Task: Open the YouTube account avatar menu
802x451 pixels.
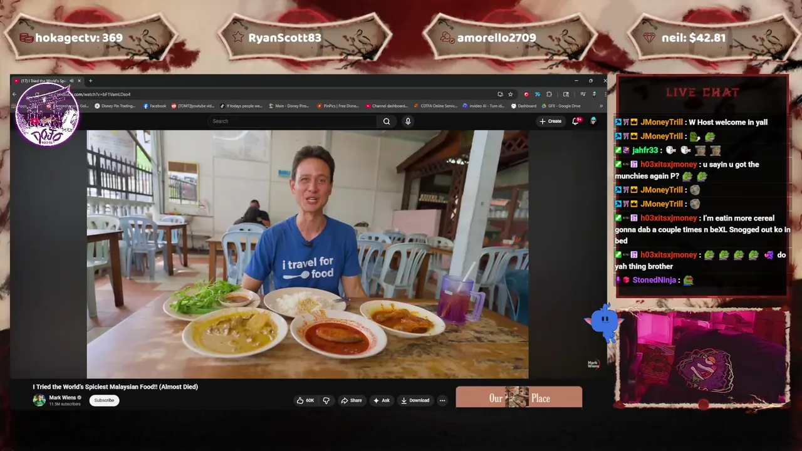Action: pos(593,121)
